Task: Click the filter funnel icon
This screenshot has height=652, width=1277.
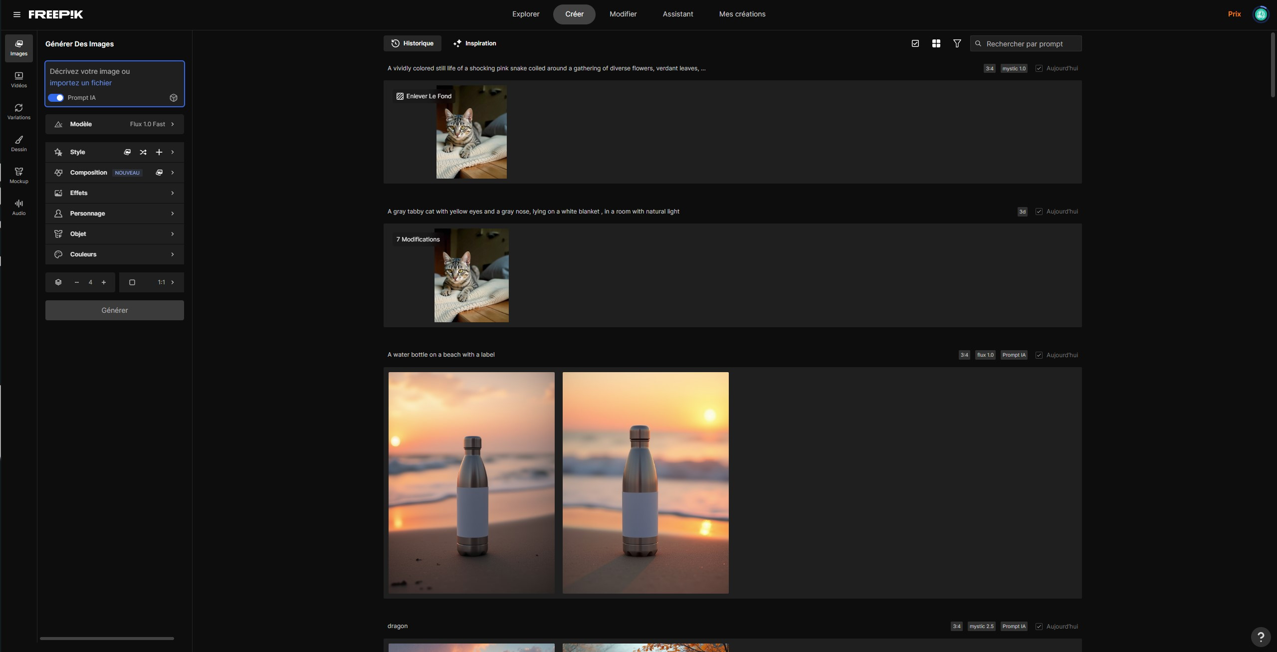Action: pos(957,43)
